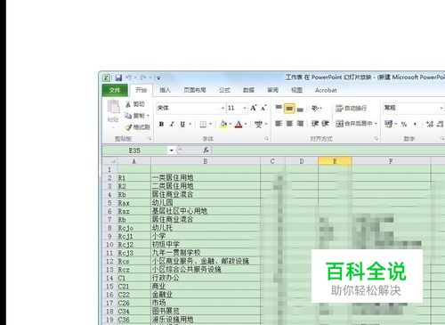Select the highlighted column E header
This screenshot has width=445, height=325.
coord(335,161)
